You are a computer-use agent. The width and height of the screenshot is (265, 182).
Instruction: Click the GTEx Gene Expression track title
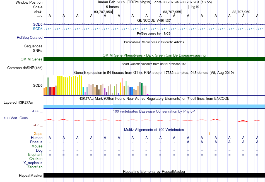point(154,73)
